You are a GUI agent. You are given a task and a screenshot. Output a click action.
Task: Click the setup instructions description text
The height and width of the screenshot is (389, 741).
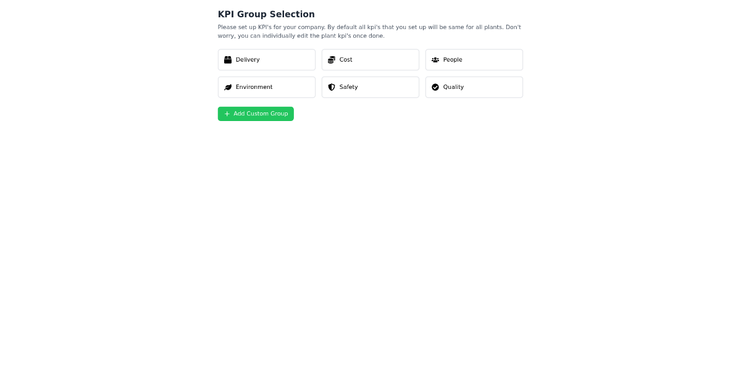[369, 31]
